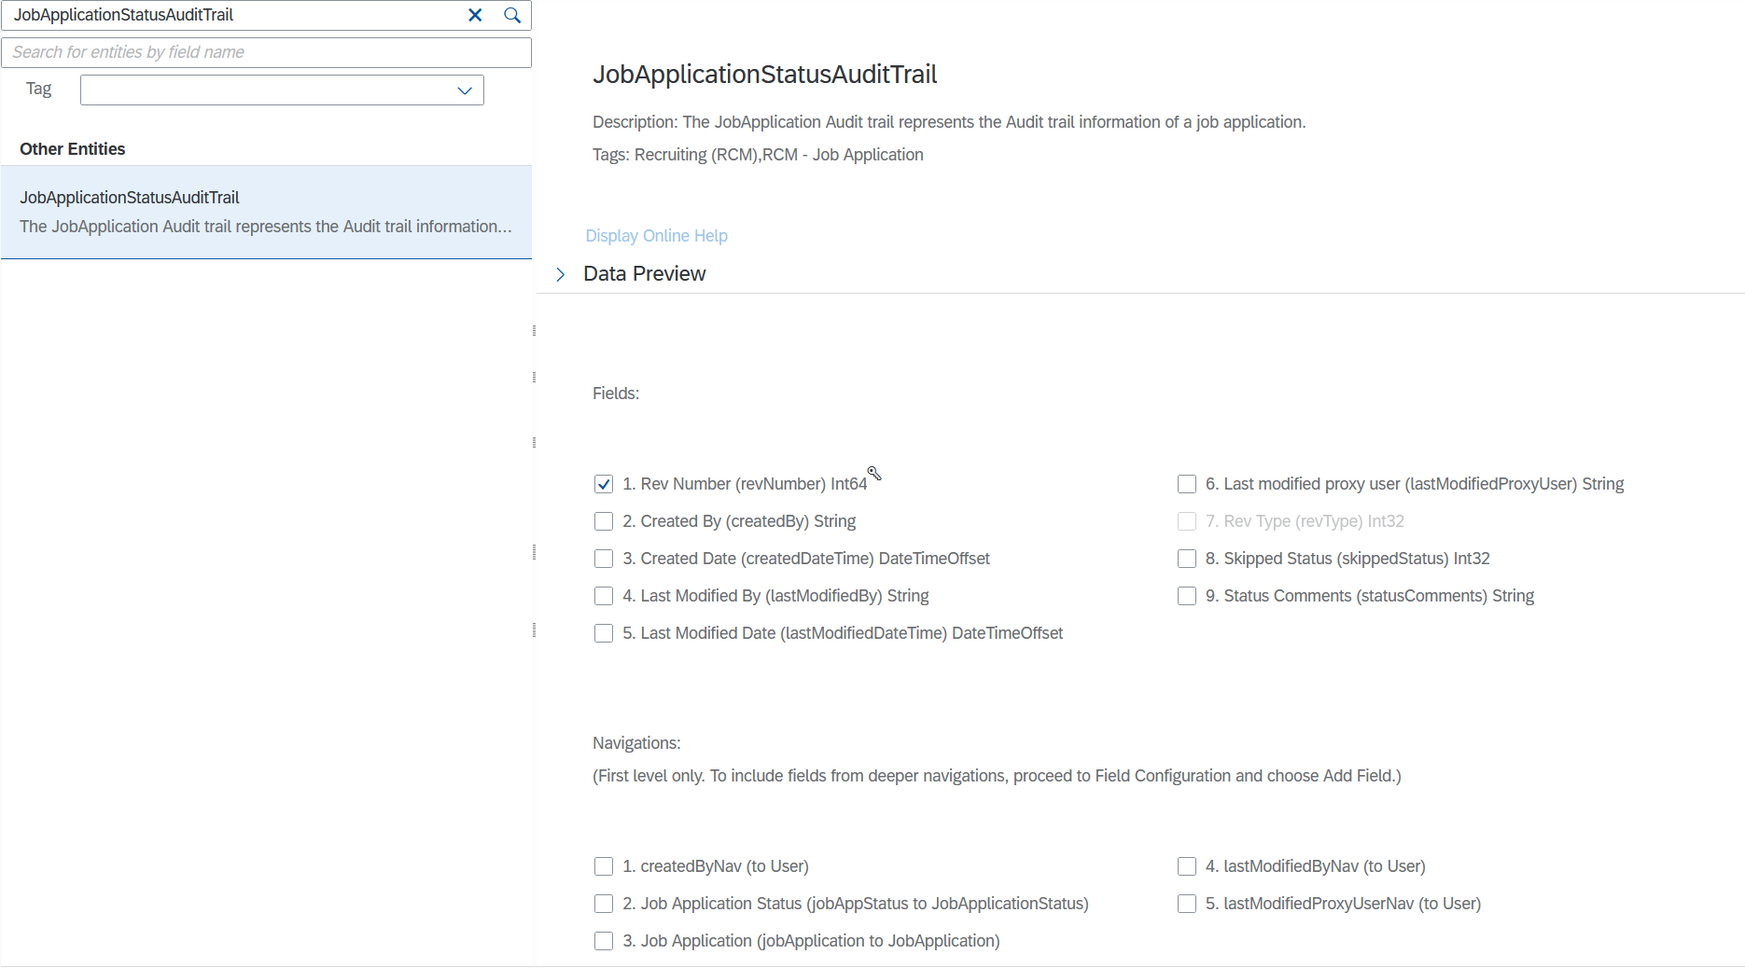Enable lastModifiedByNav (to User) navigation
Image resolution: width=1745 pixels, height=968 pixels.
click(1187, 866)
